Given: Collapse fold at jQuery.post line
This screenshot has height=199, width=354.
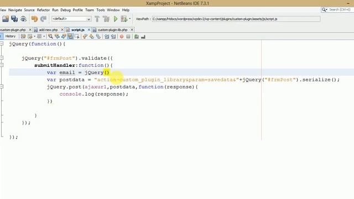Looking at the screenshot, I should coord(2,87).
